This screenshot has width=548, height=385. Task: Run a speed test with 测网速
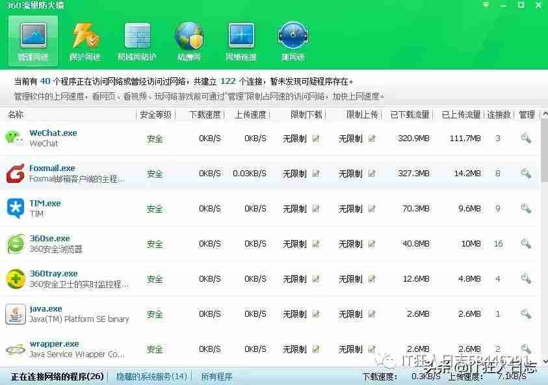293,39
